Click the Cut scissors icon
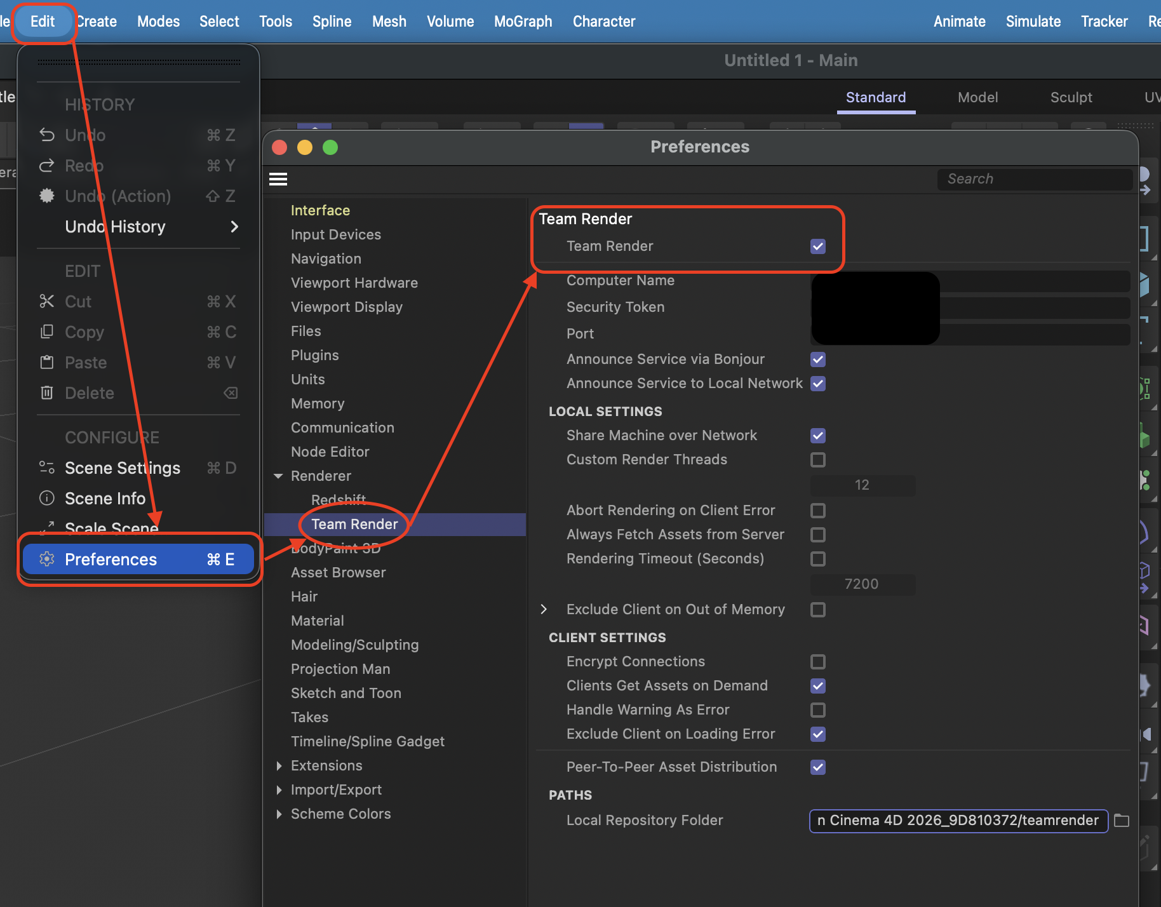 point(46,301)
